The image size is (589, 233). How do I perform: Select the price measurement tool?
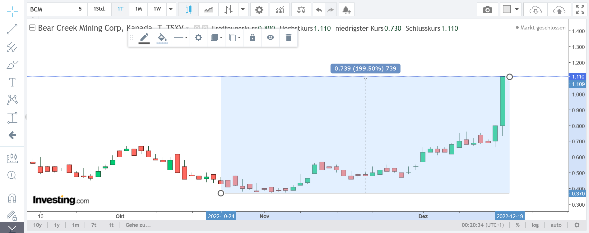pos(12,118)
